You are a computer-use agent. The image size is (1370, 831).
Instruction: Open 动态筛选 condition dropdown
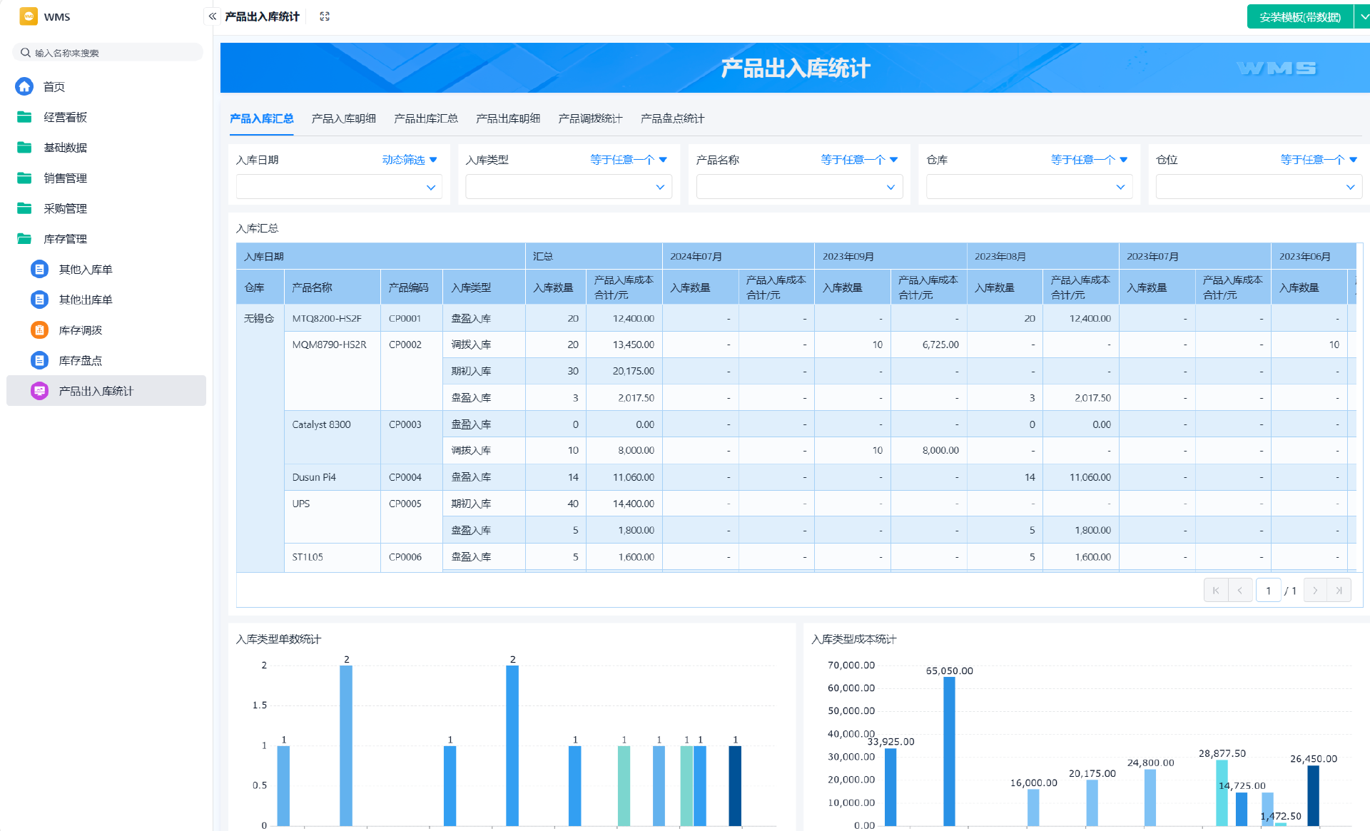410,160
